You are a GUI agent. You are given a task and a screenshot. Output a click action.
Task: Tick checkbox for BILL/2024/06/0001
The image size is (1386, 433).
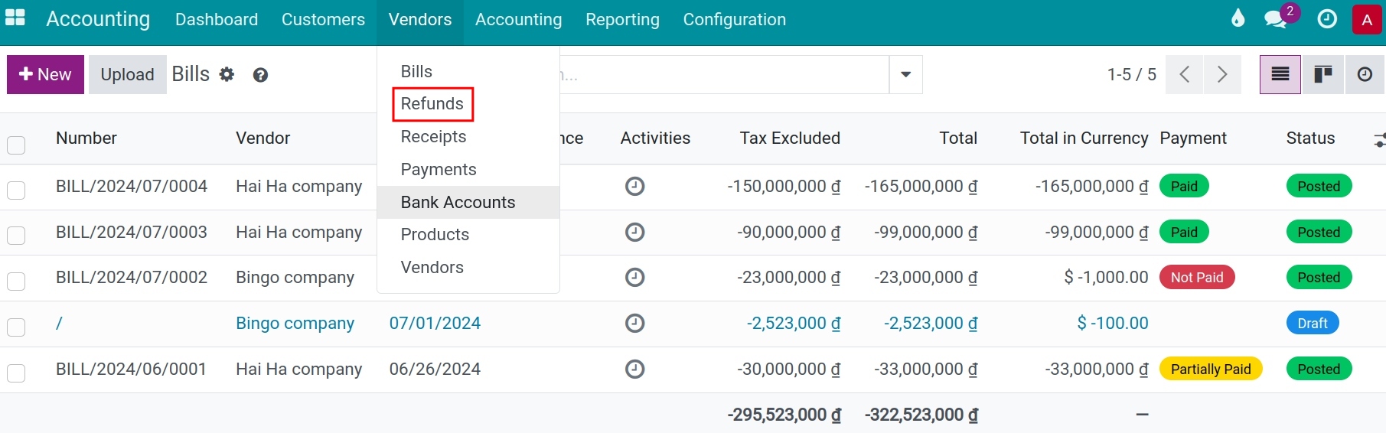(x=16, y=373)
